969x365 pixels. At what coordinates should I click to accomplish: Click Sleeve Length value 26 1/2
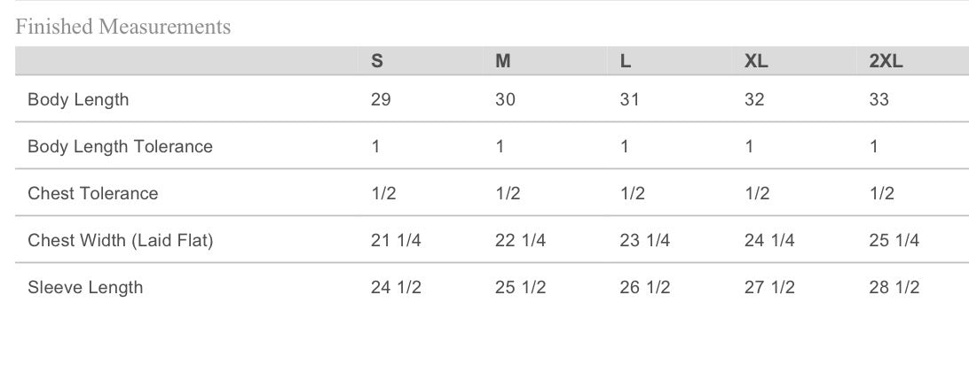(x=644, y=288)
